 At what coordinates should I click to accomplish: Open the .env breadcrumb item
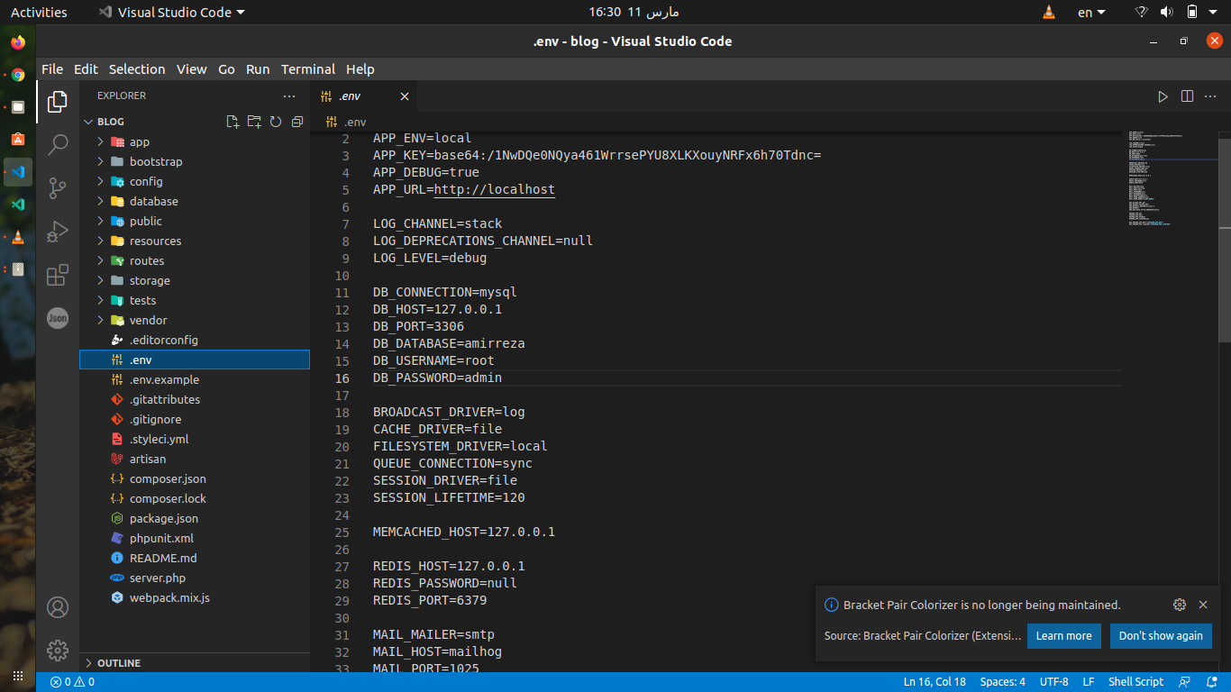[347, 122]
